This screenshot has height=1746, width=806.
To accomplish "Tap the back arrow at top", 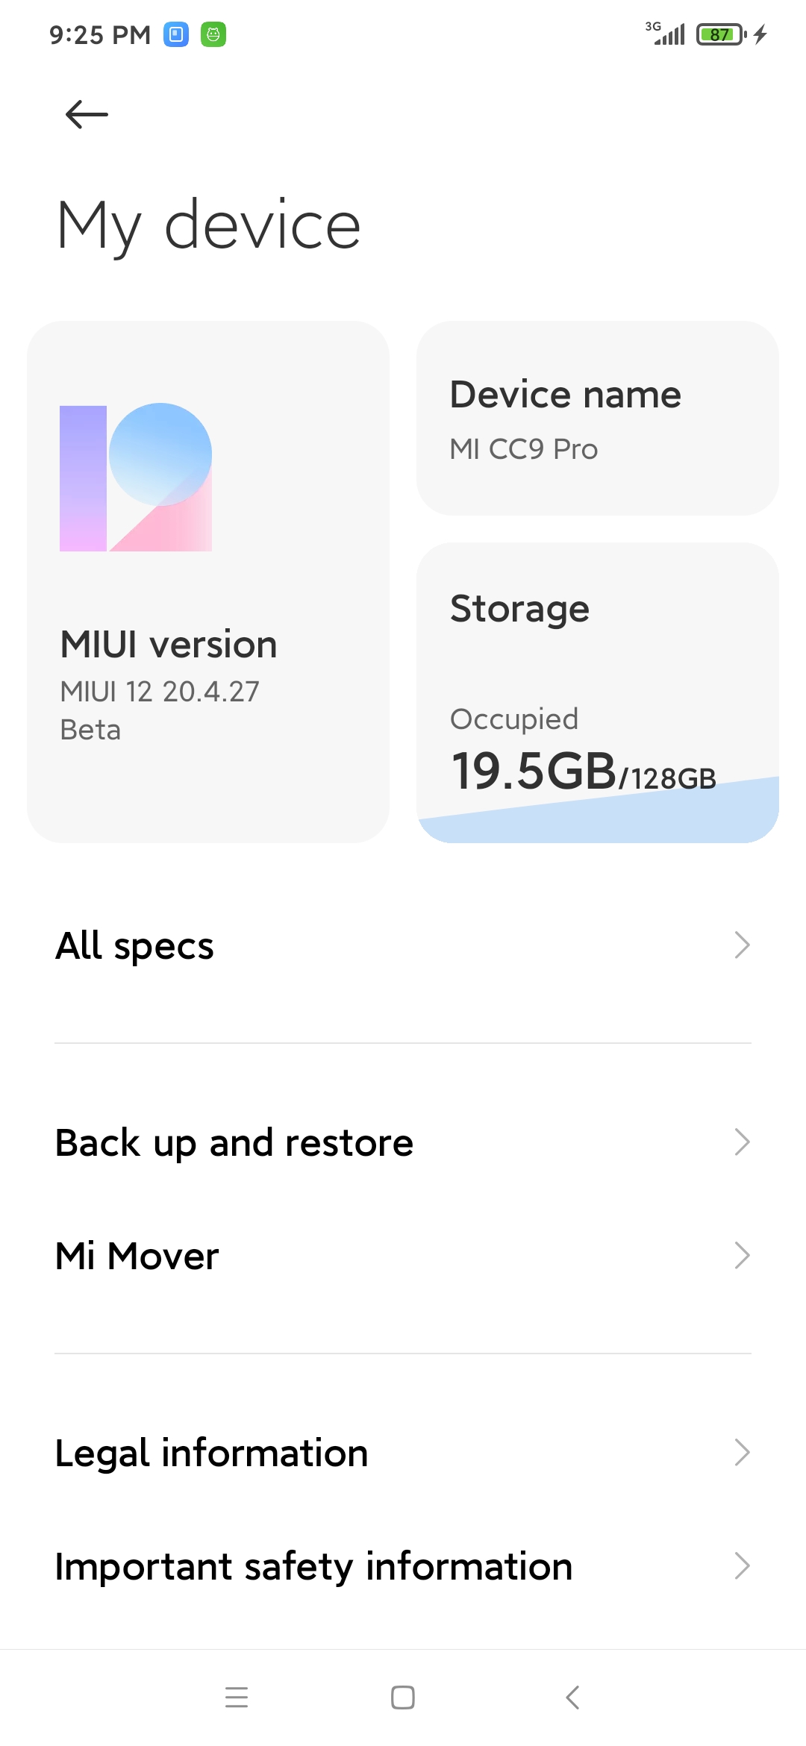I will coord(87,114).
